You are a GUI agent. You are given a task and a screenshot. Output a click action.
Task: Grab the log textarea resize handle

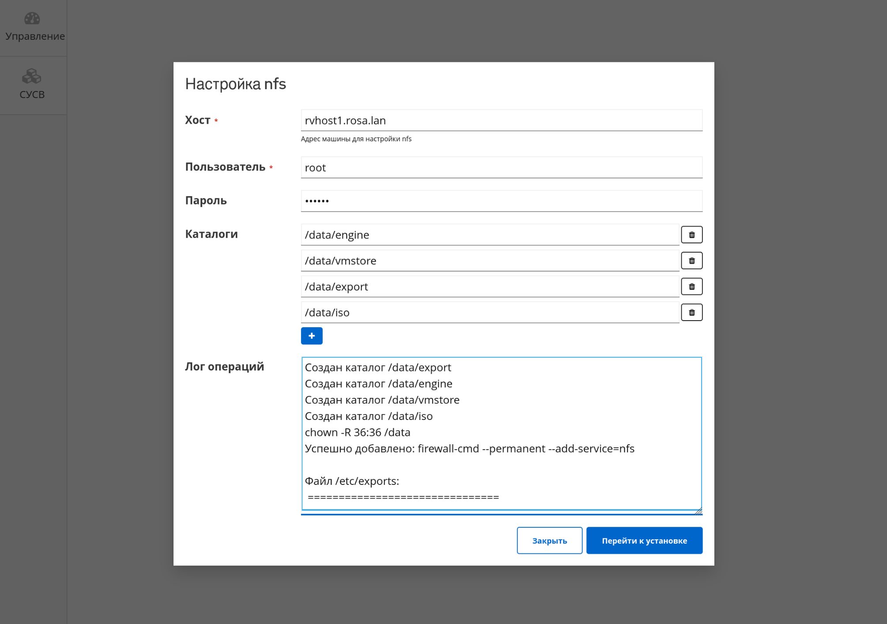tap(698, 511)
